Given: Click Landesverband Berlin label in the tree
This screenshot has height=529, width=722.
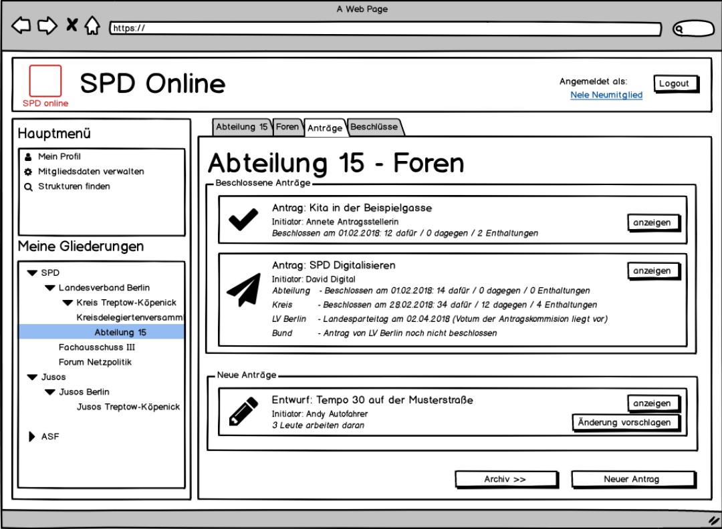Looking at the screenshot, I should pos(104,287).
